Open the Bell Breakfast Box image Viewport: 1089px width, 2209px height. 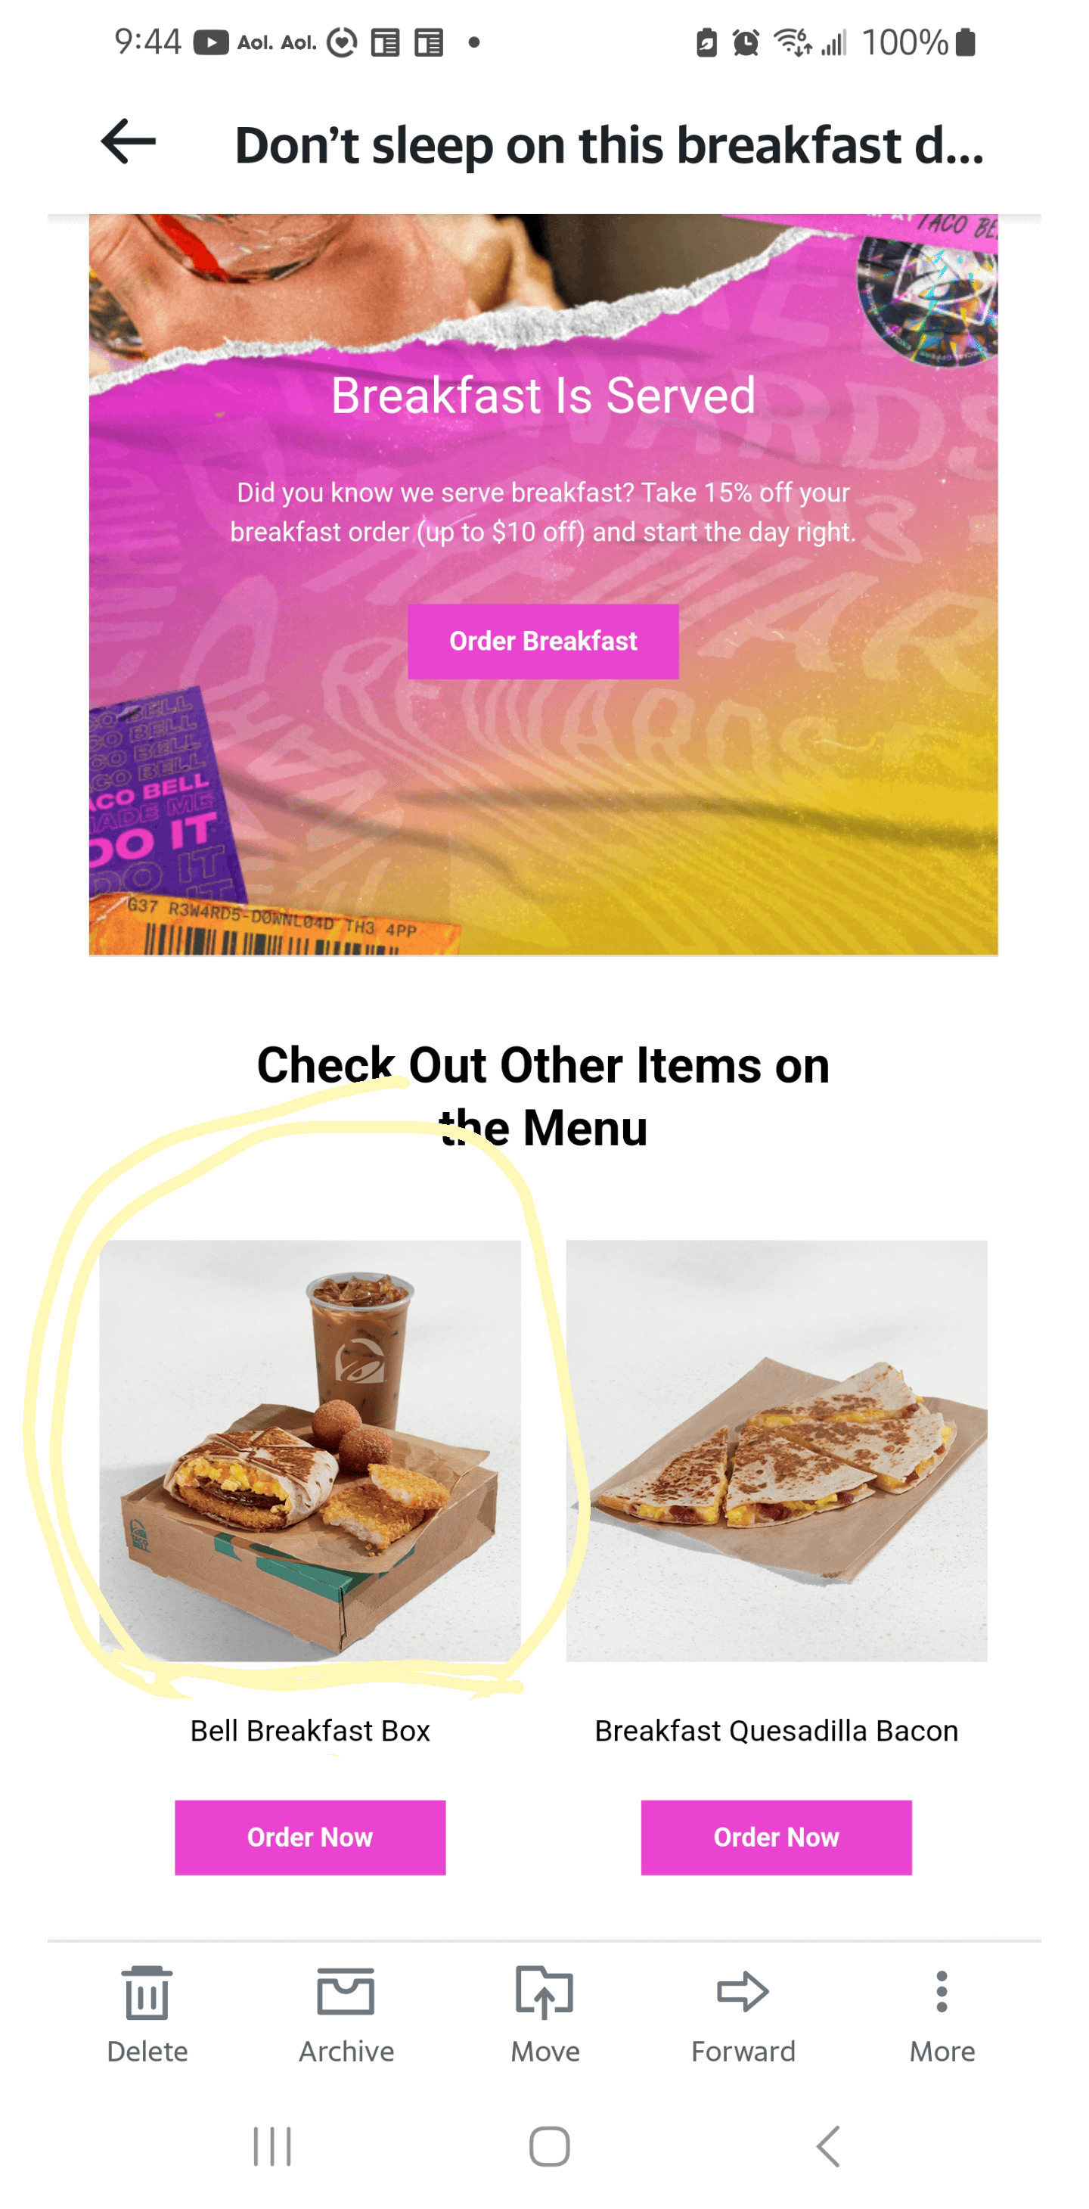(x=310, y=1451)
